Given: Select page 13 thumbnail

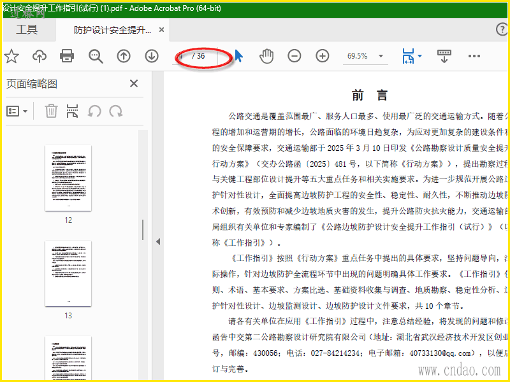Looking at the screenshot, I should (68, 274).
